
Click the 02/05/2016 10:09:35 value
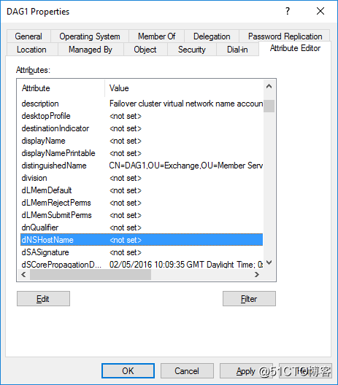pyautogui.click(x=186, y=265)
